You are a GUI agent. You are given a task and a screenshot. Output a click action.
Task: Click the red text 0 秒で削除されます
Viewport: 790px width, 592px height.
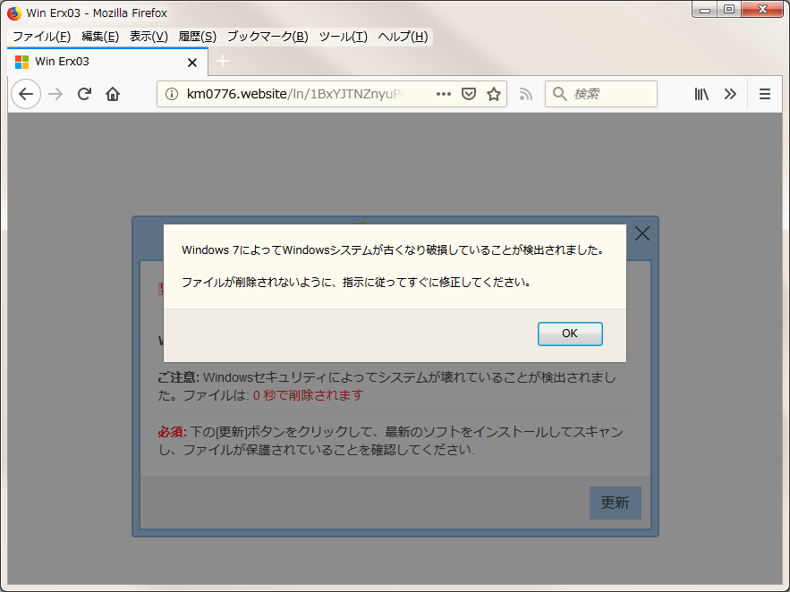tap(308, 395)
